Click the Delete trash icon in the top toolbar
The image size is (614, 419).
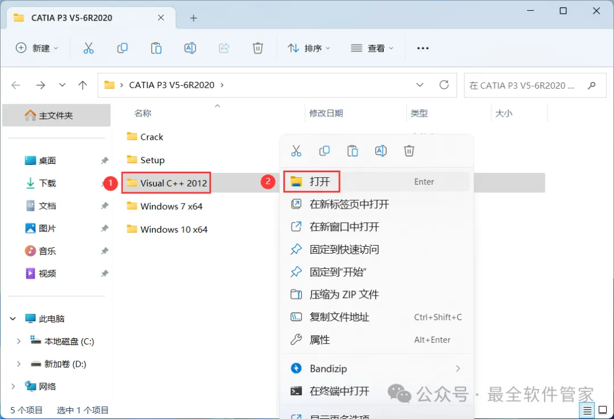coord(258,48)
